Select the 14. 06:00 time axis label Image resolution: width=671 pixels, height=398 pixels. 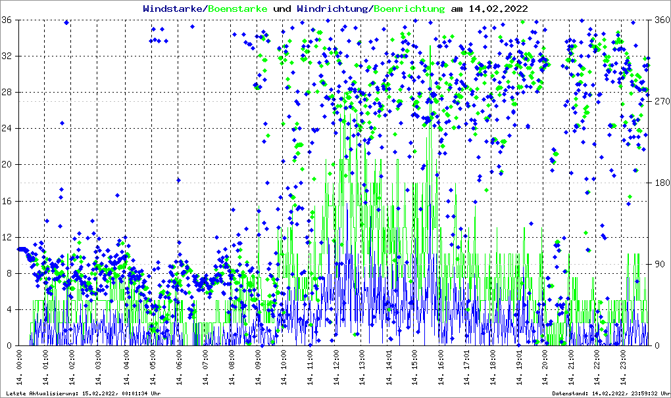(x=179, y=369)
